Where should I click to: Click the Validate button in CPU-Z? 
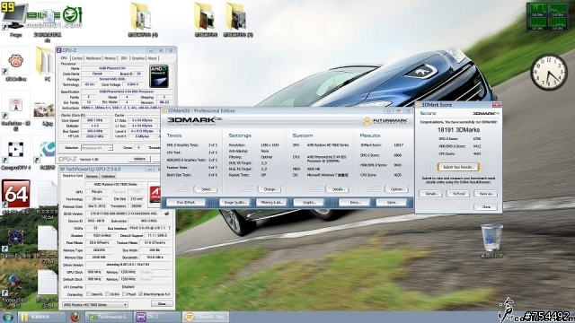coord(139,159)
